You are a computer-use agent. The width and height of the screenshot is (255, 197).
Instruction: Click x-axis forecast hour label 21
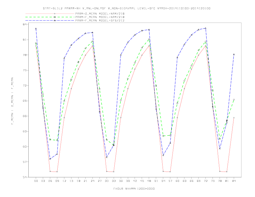click(x=85, y=181)
